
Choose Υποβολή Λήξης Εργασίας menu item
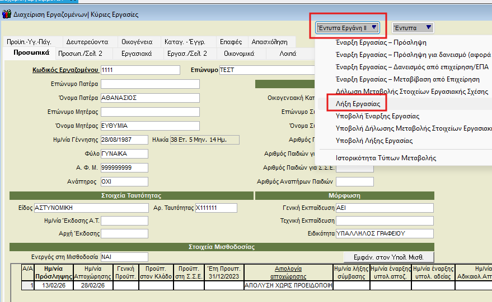[374, 141]
